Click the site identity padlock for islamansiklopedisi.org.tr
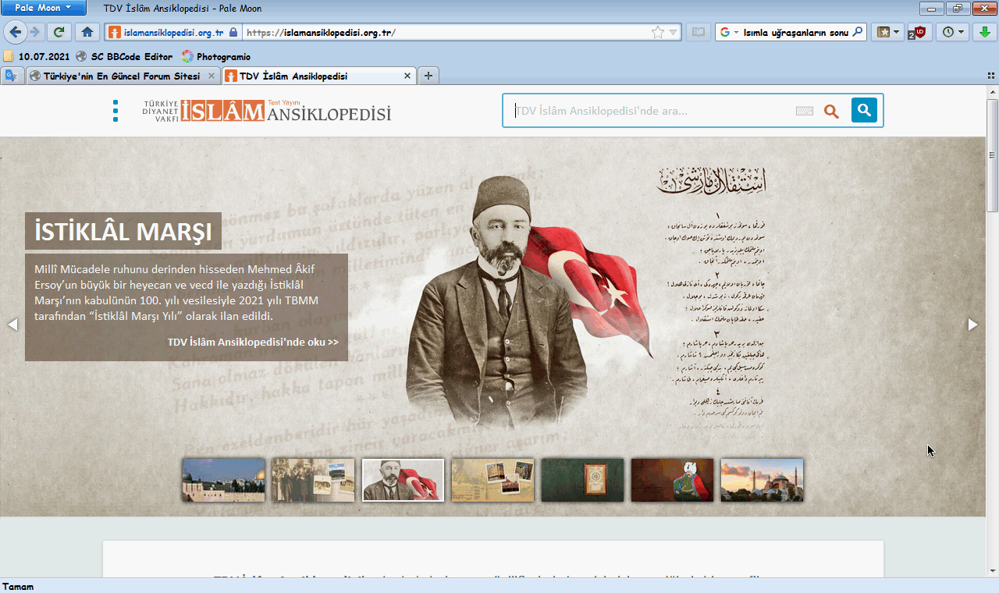The image size is (999, 593). [233, 33]
